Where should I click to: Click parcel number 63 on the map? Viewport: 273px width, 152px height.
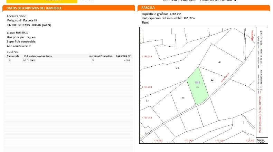click(x=147, y=101)
